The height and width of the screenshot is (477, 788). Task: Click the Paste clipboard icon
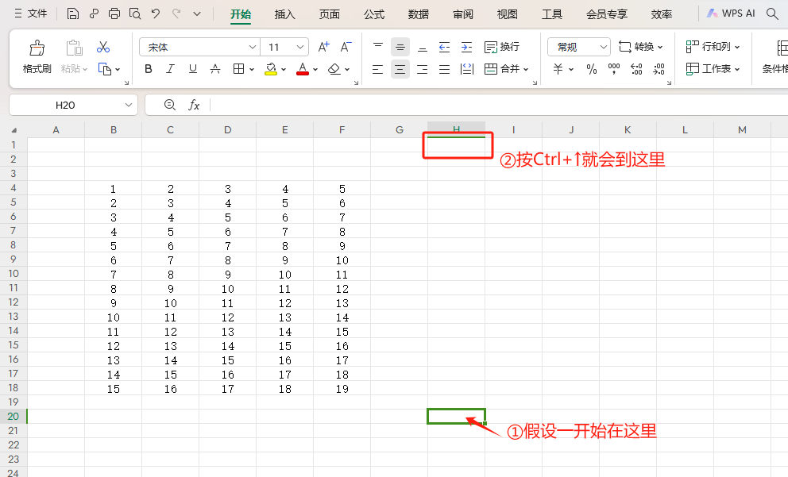[75, 48]
